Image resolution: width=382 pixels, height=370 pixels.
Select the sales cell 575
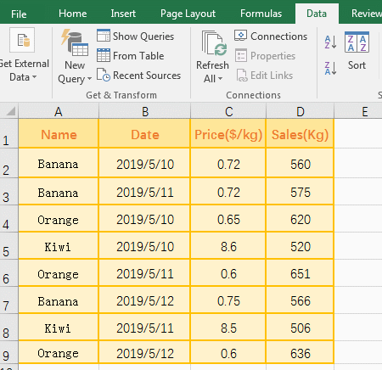tap(300, 192)
